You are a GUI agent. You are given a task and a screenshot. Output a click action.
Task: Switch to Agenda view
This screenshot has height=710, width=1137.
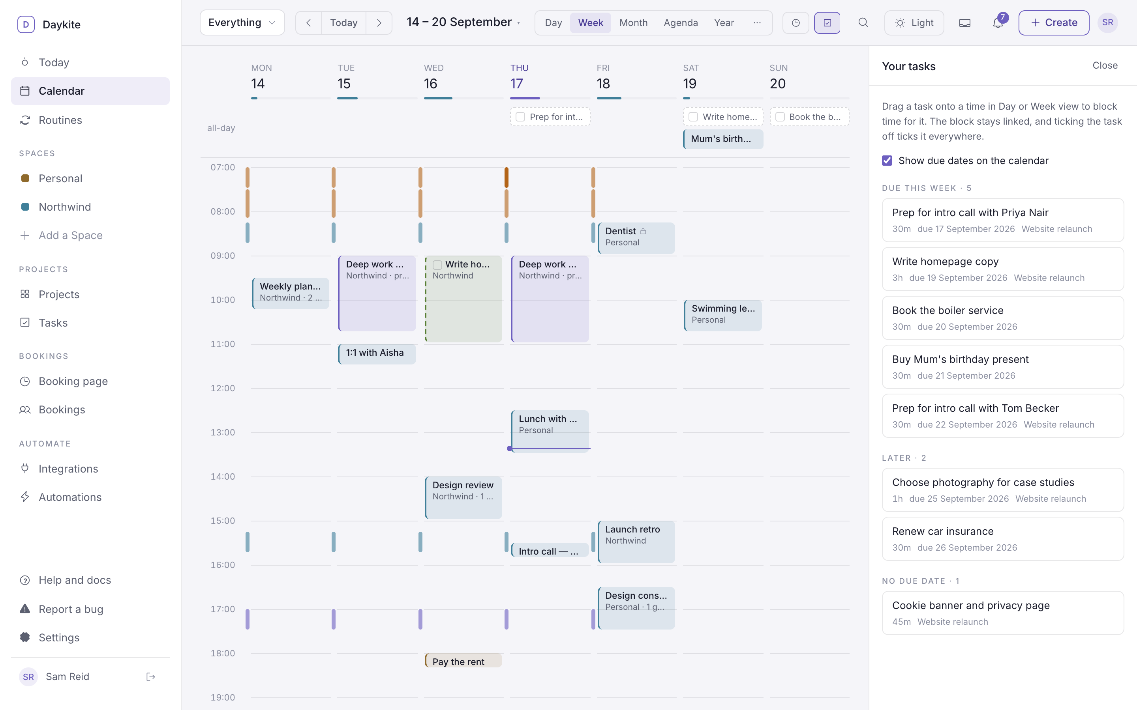680,22
